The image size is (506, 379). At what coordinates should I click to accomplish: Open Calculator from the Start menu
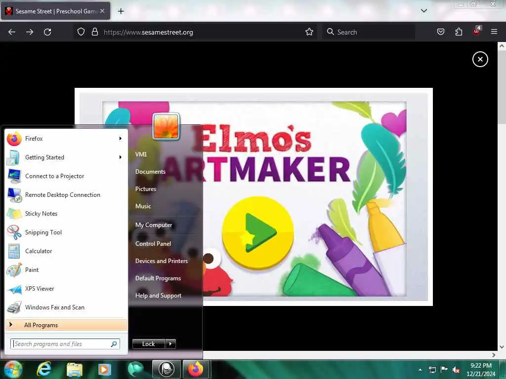66,251
